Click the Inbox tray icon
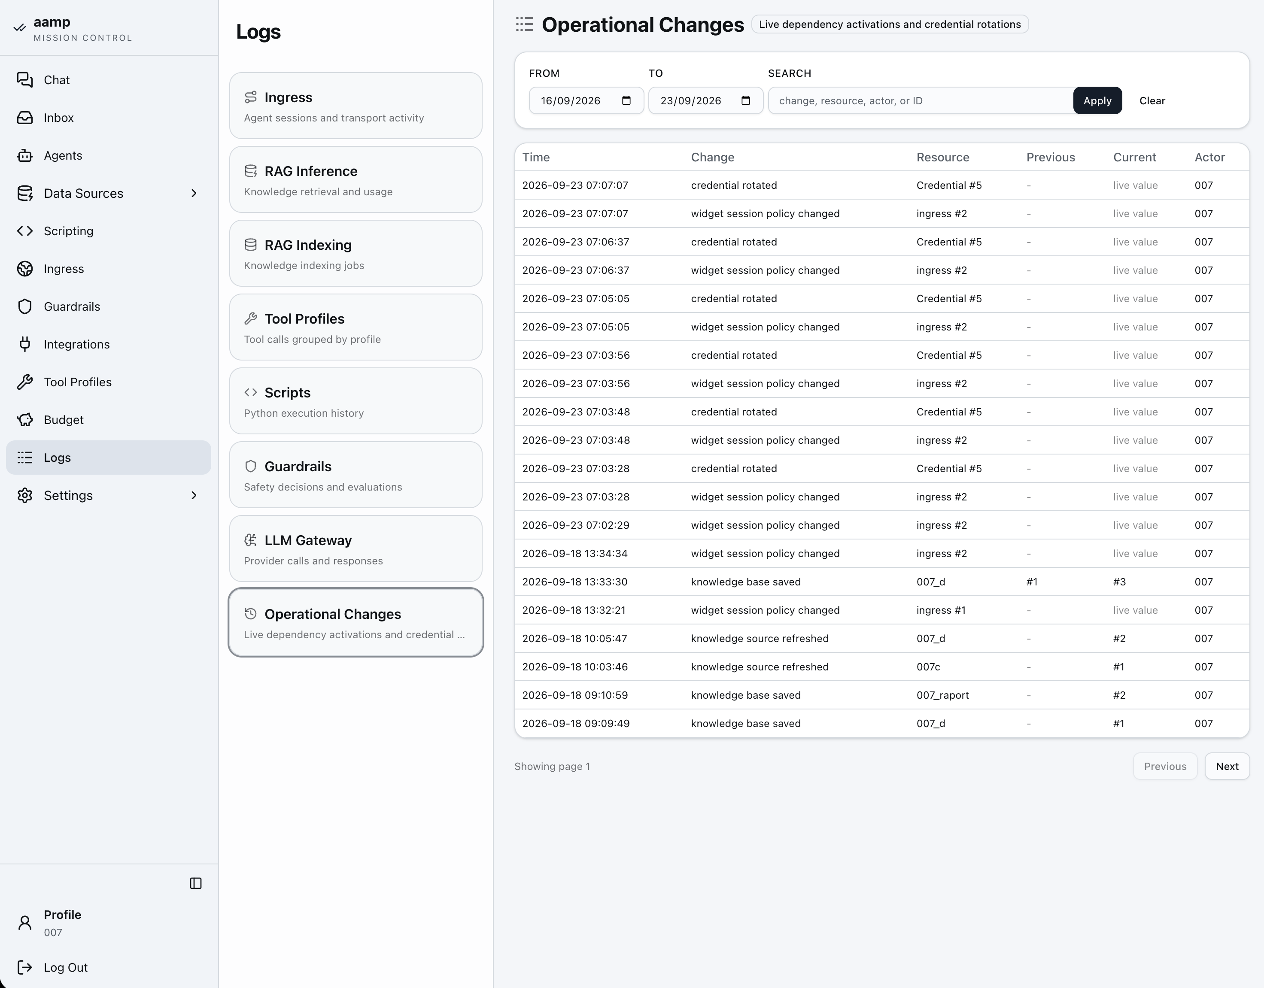1264x988 pixels. click(25, 118)
